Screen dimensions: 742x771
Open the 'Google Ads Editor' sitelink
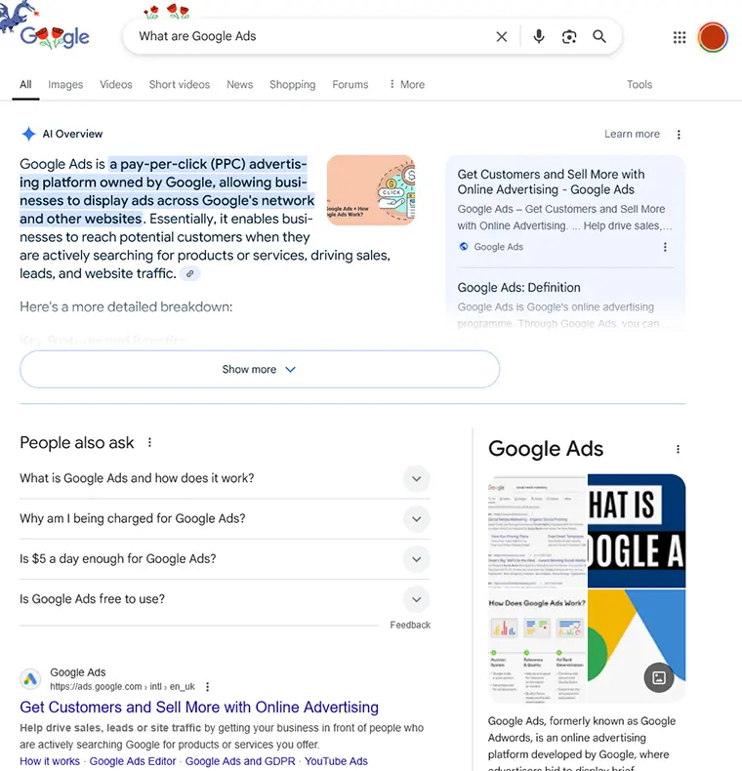tap(133, 761)
